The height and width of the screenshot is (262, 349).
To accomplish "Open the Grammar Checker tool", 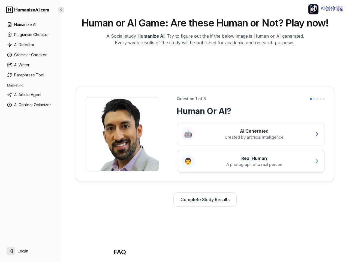I will pos(31,55).
